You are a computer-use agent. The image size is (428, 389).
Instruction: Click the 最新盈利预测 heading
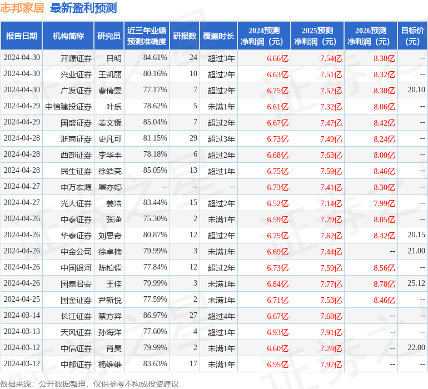tap(83, 8)
